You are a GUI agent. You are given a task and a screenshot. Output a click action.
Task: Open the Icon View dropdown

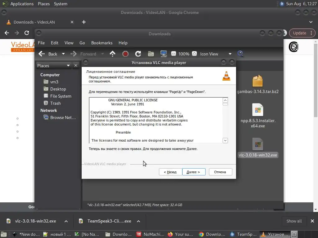coord(216,54)
